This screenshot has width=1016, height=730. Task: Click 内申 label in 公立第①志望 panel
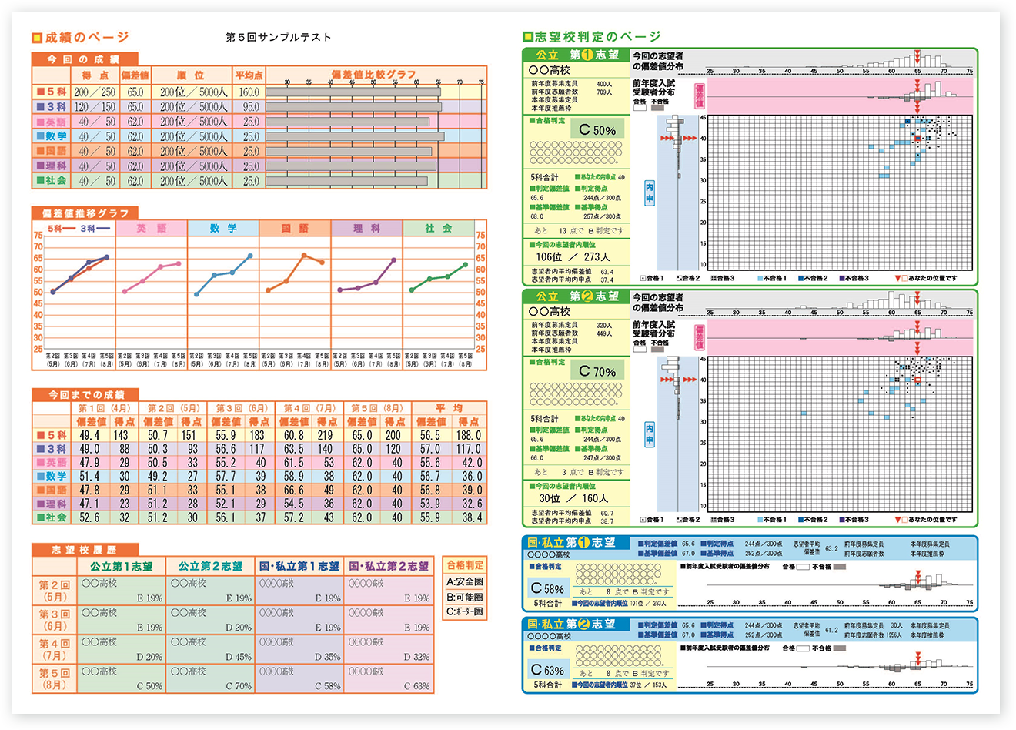click(650, 193)
